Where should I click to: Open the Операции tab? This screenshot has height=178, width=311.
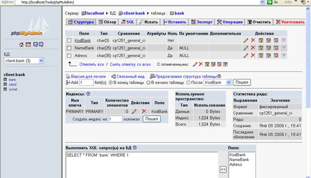tap(230, 22)
